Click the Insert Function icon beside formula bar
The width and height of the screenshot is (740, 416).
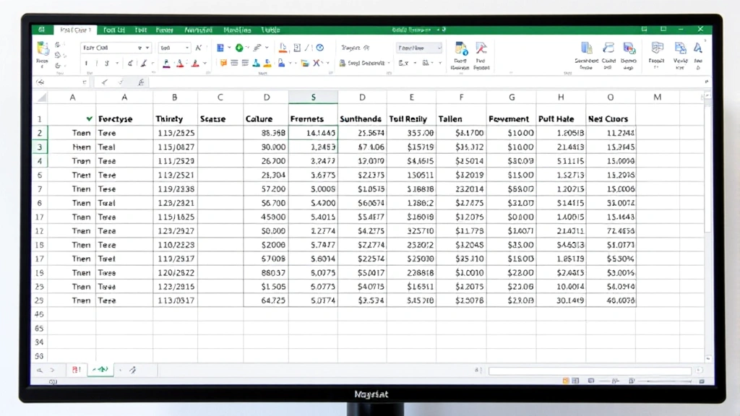(141, 82)
